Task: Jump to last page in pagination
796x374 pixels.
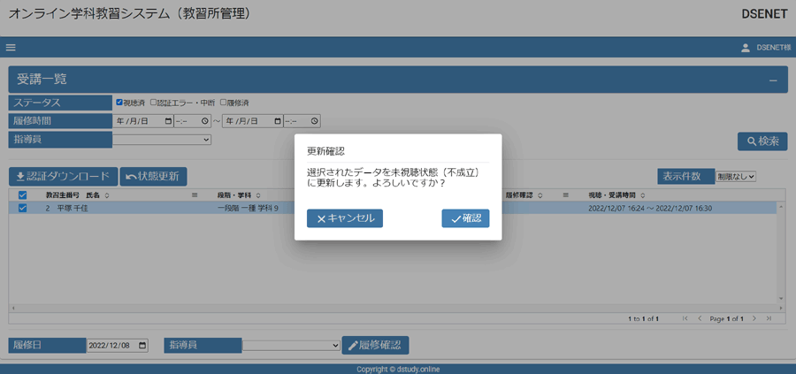Action: [769, 318]
